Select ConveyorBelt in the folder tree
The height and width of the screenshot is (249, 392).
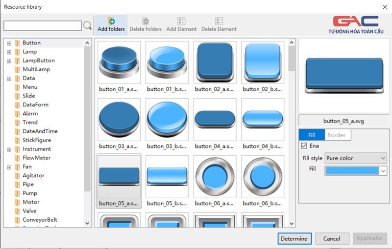point(40,220)
